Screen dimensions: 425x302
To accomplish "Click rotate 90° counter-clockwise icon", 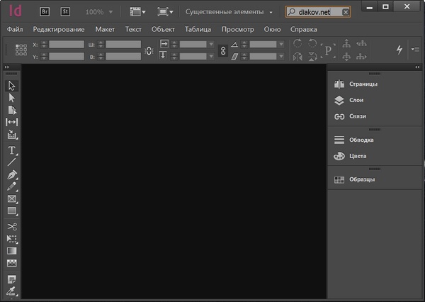I will click(x=312, y=43).
